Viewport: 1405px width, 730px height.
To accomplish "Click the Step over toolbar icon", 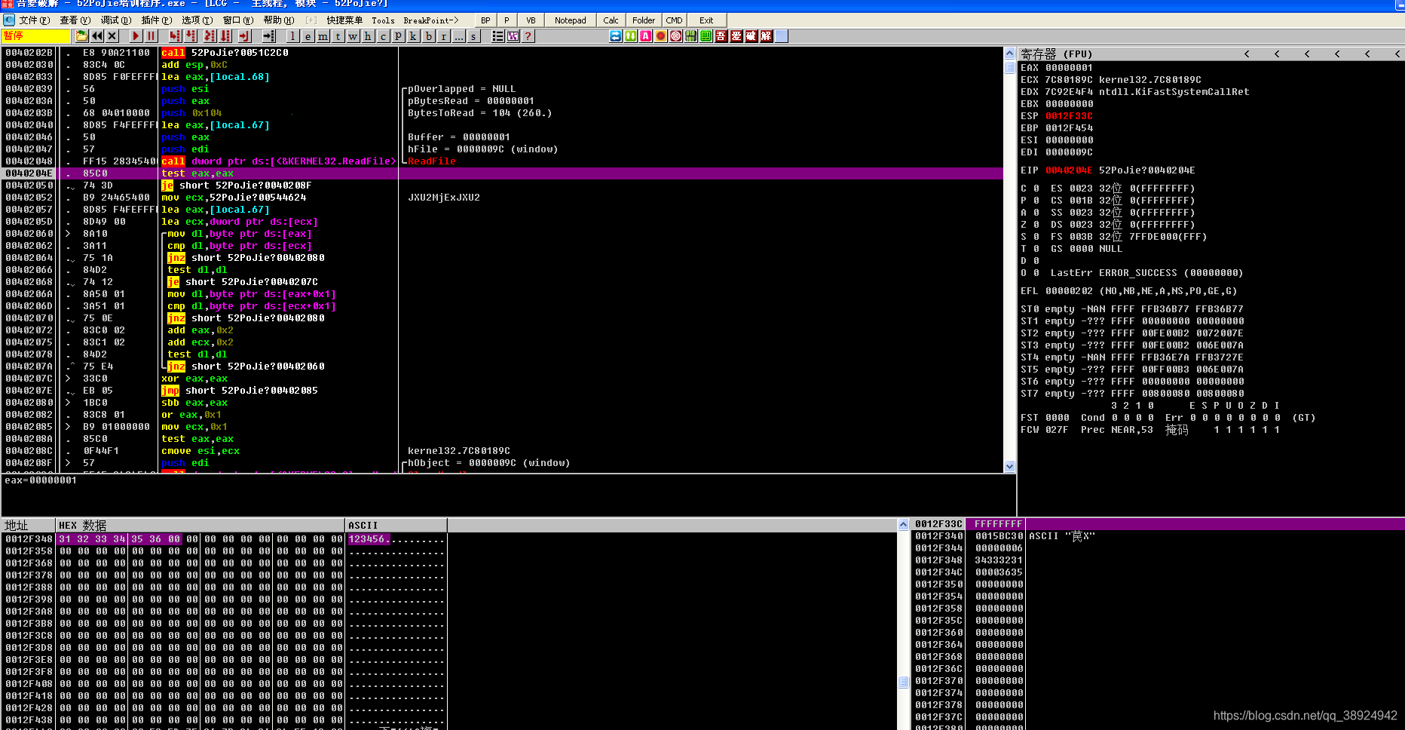I will pyautogui.click(x=191, y=36).
